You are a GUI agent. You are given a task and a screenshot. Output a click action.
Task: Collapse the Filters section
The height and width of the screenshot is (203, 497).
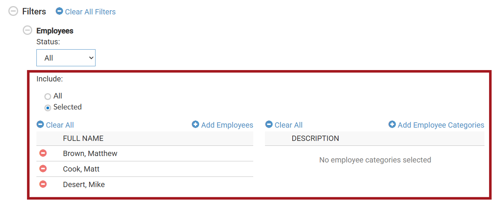(x=13, y=11)
